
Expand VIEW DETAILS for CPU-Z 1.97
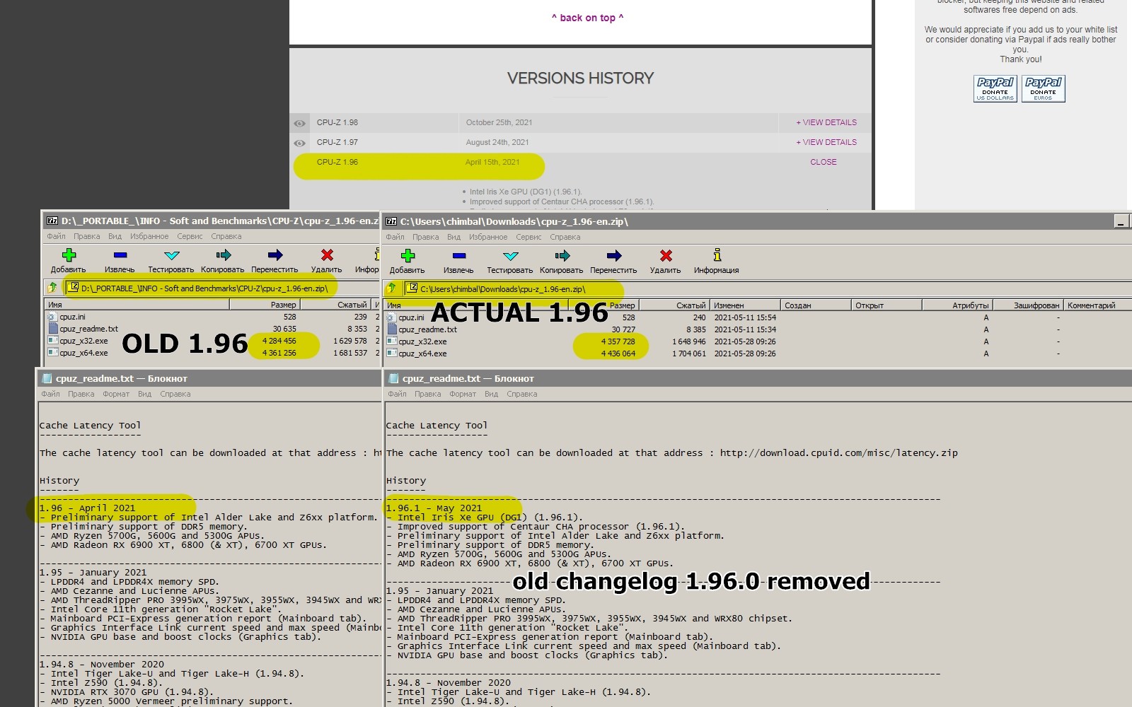coord(826,142)
